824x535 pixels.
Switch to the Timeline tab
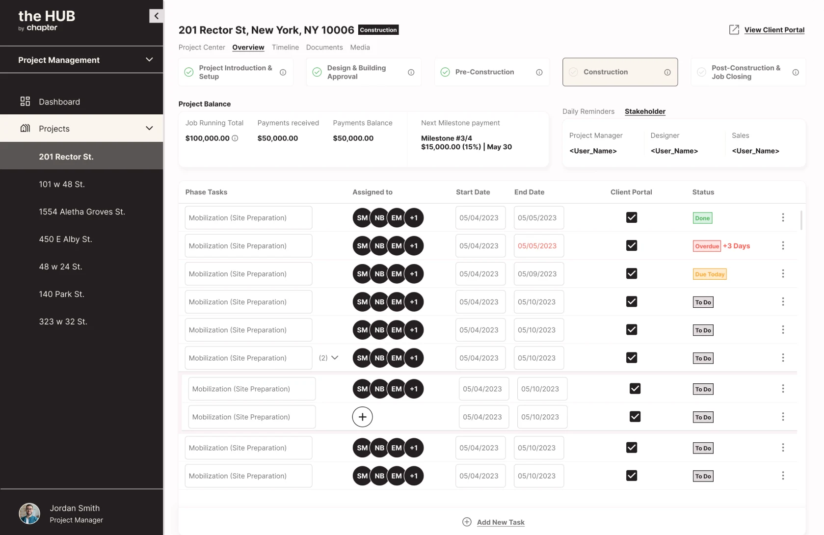coord(285,47)
